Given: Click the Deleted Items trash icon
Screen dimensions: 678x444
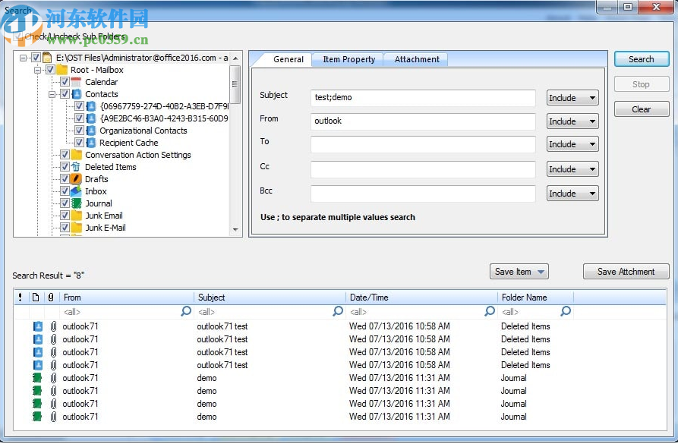Looking at the screenshot, I should click(77, 167).
